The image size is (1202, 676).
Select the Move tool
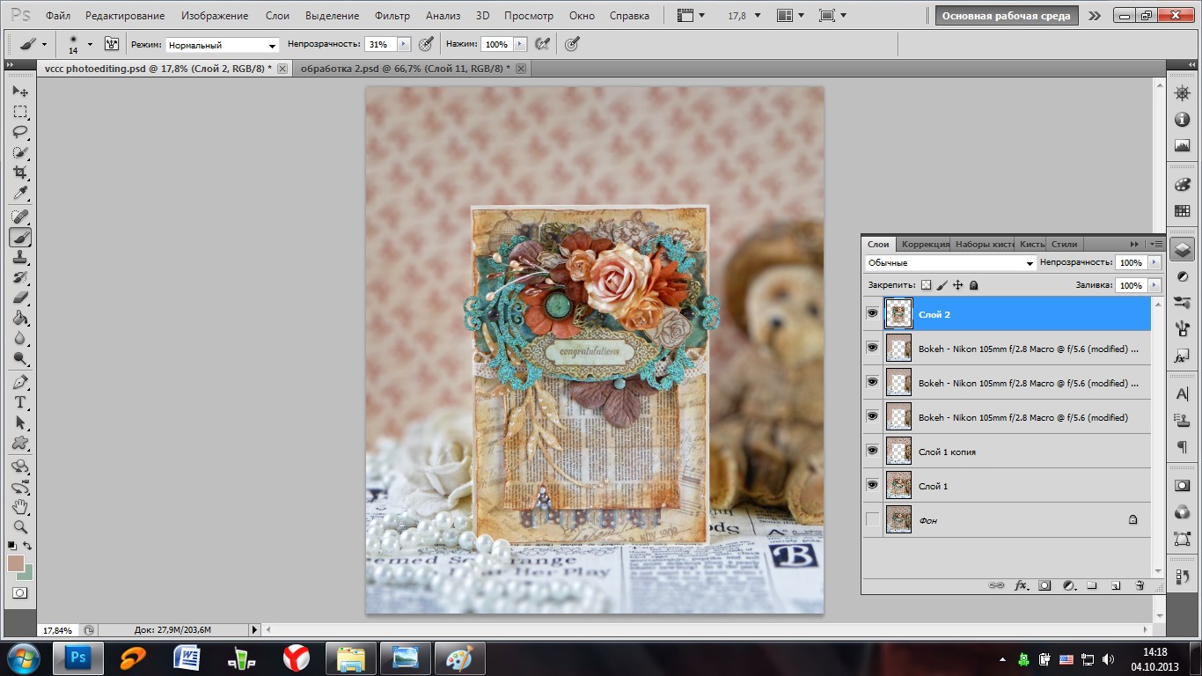(x=19, y=91)
